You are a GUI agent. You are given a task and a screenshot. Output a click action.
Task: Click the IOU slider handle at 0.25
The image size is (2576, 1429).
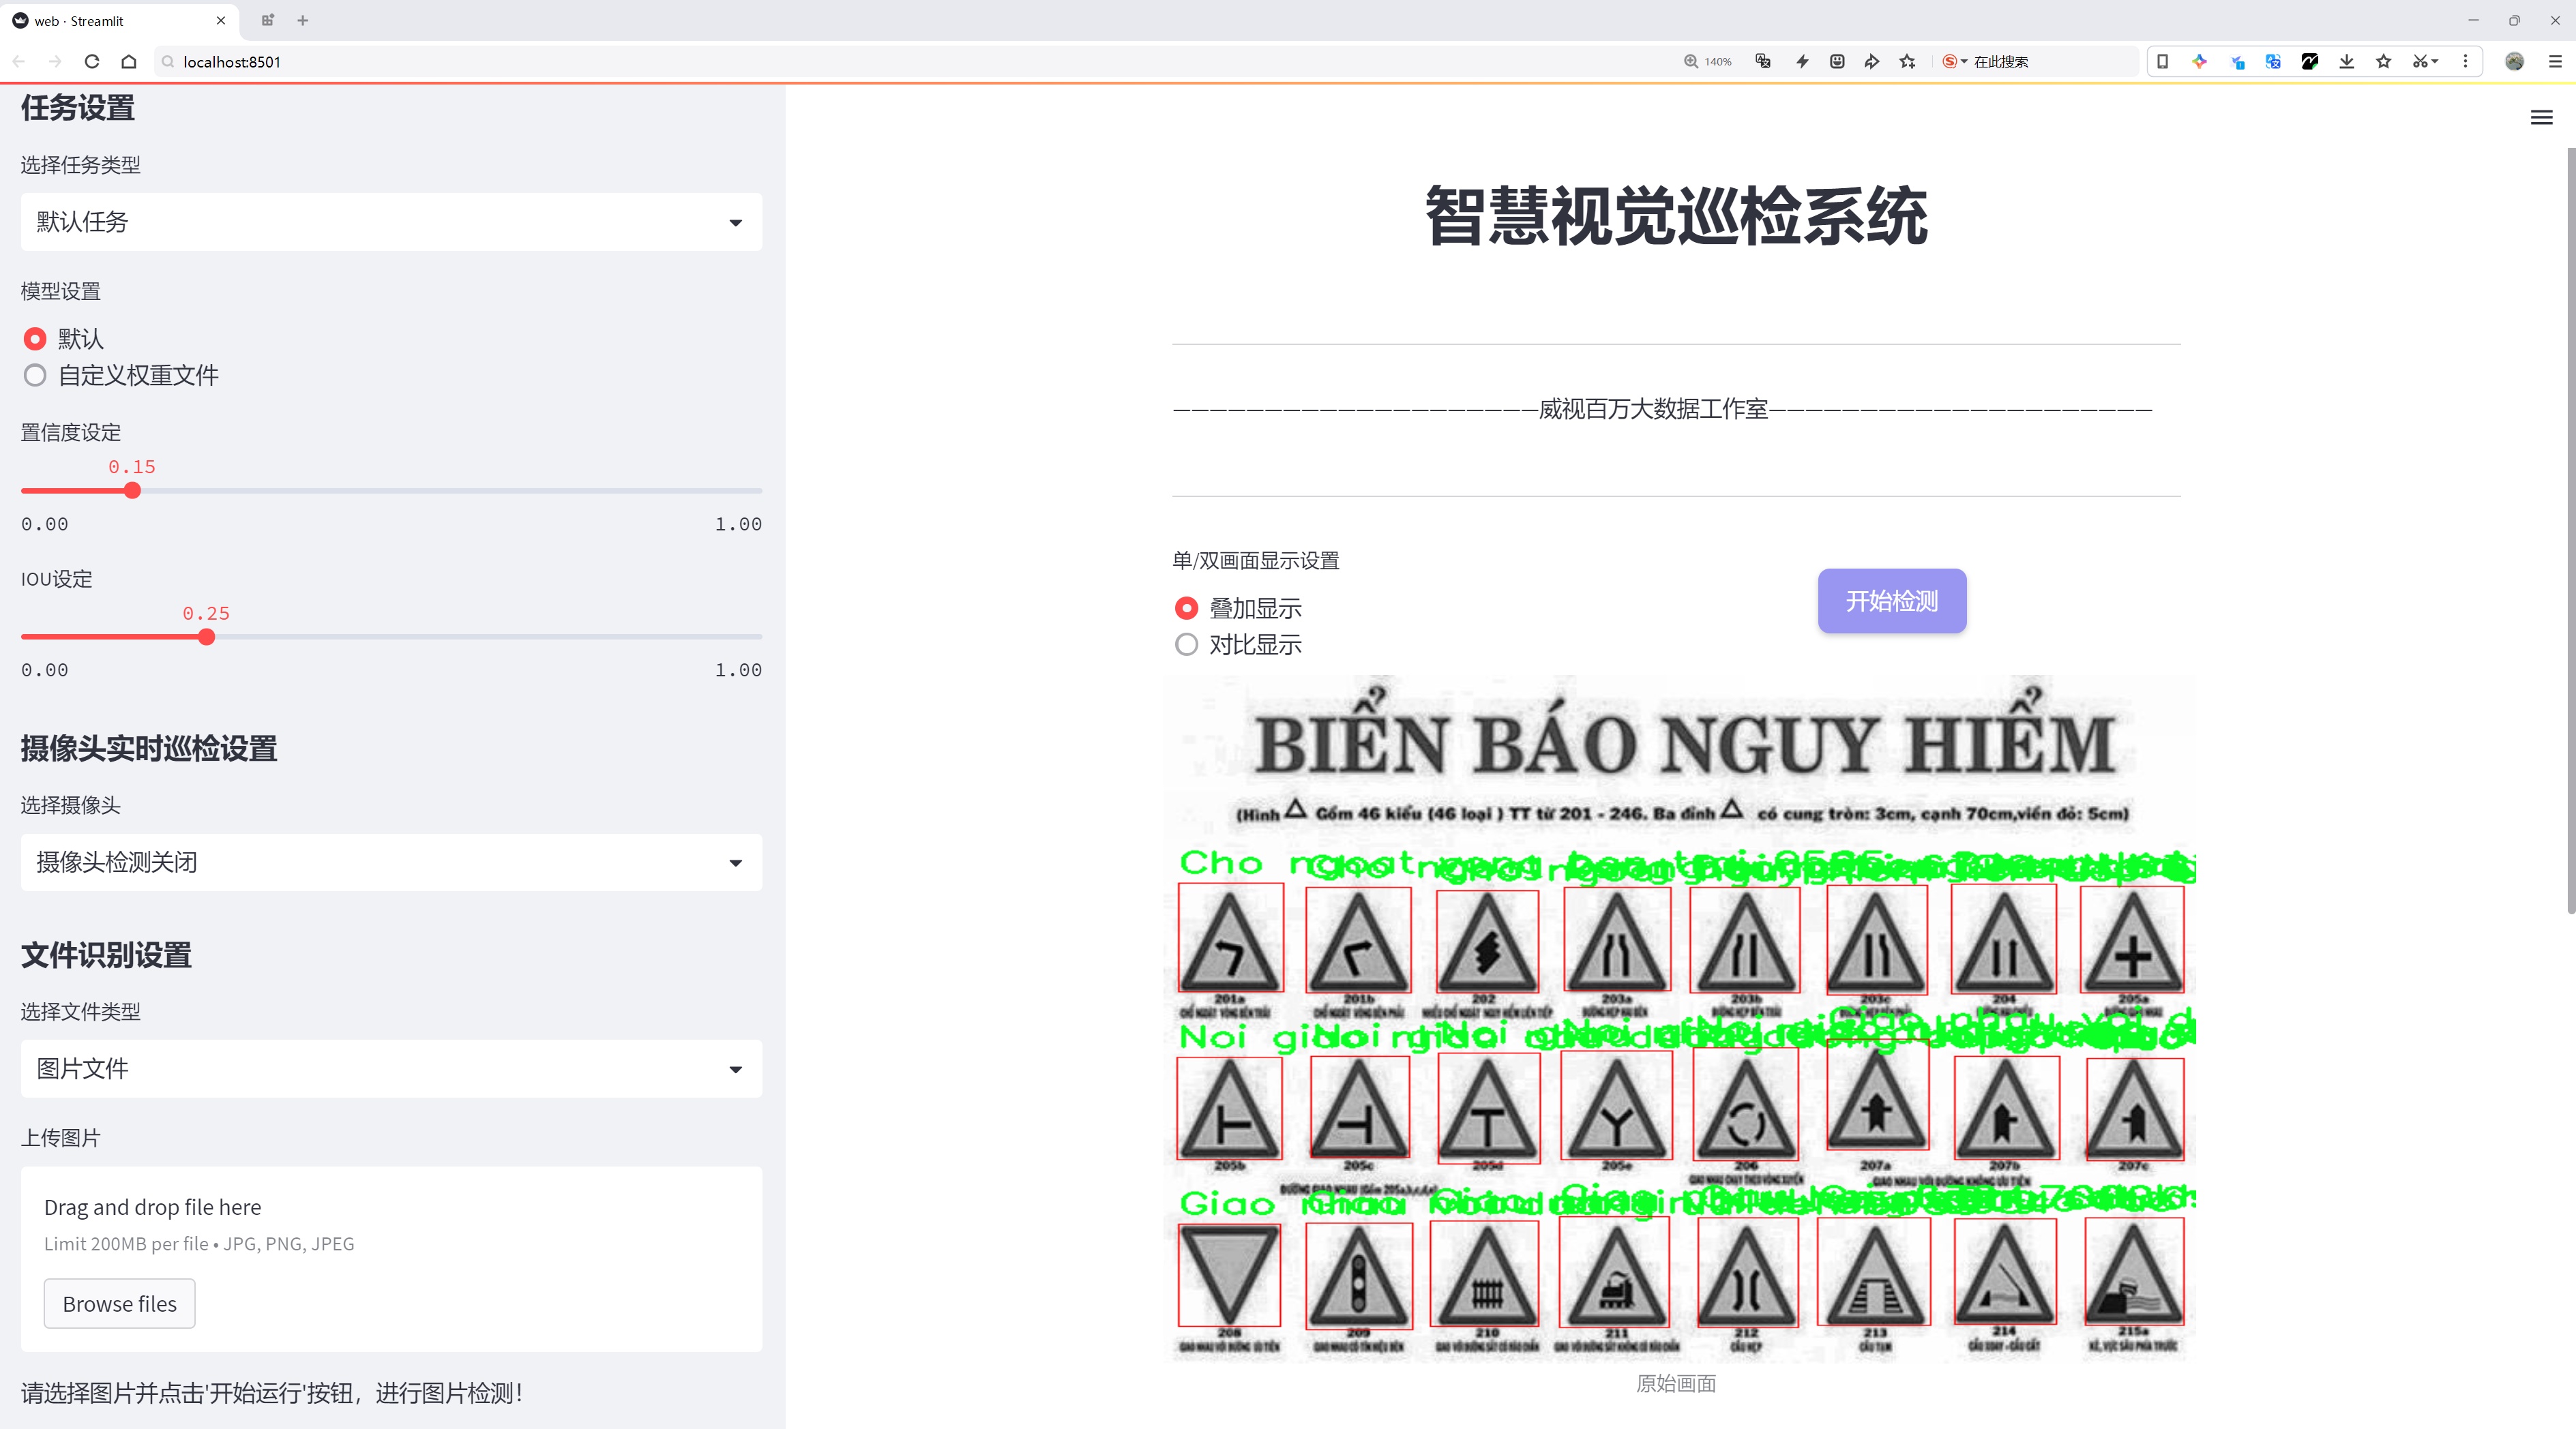tap(206, 637)
